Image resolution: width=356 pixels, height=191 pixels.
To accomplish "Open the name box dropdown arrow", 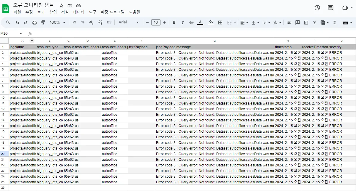I will coord(21,33).
